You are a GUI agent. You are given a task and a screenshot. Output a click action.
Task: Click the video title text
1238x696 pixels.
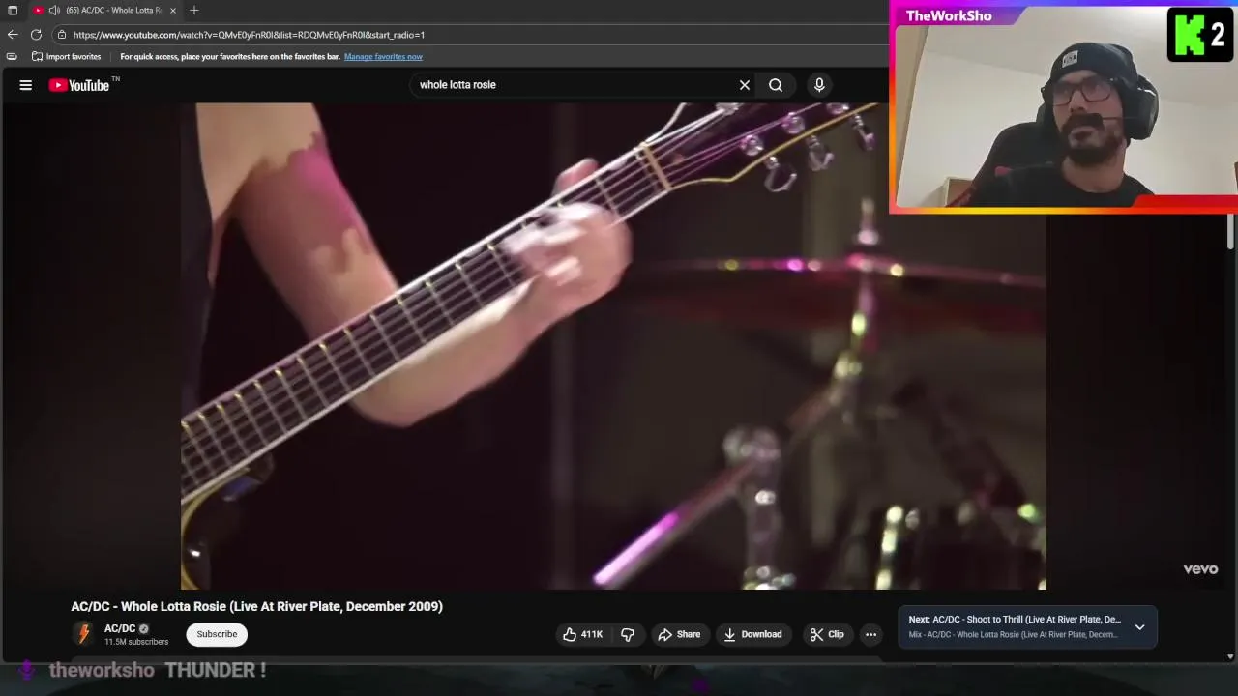256,606
